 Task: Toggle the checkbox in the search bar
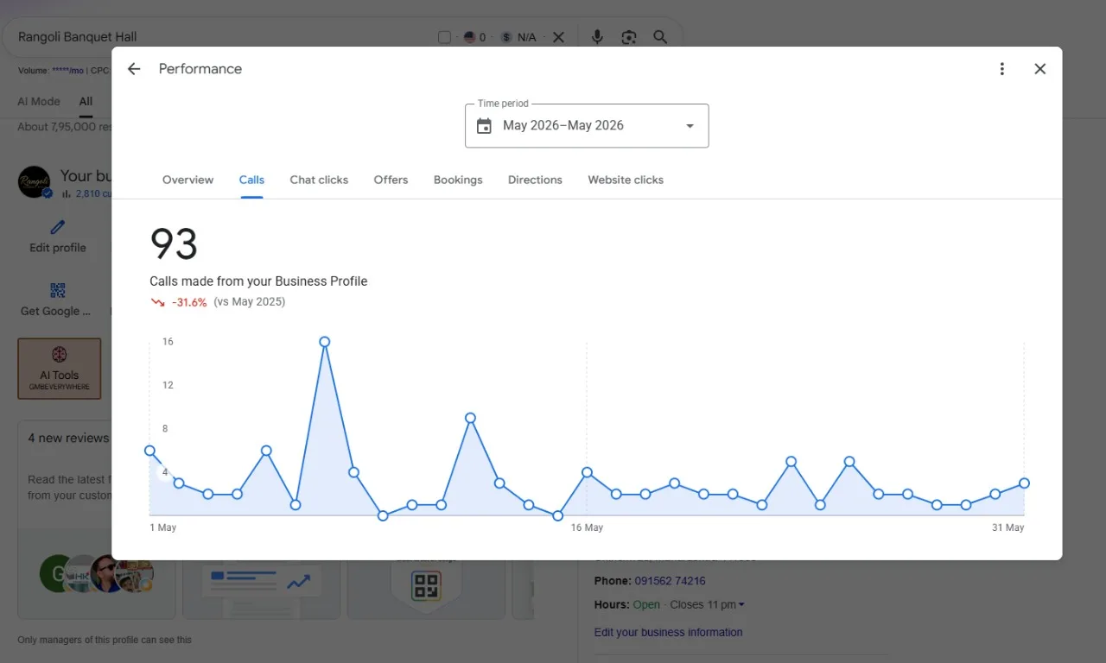click(444, 37)
